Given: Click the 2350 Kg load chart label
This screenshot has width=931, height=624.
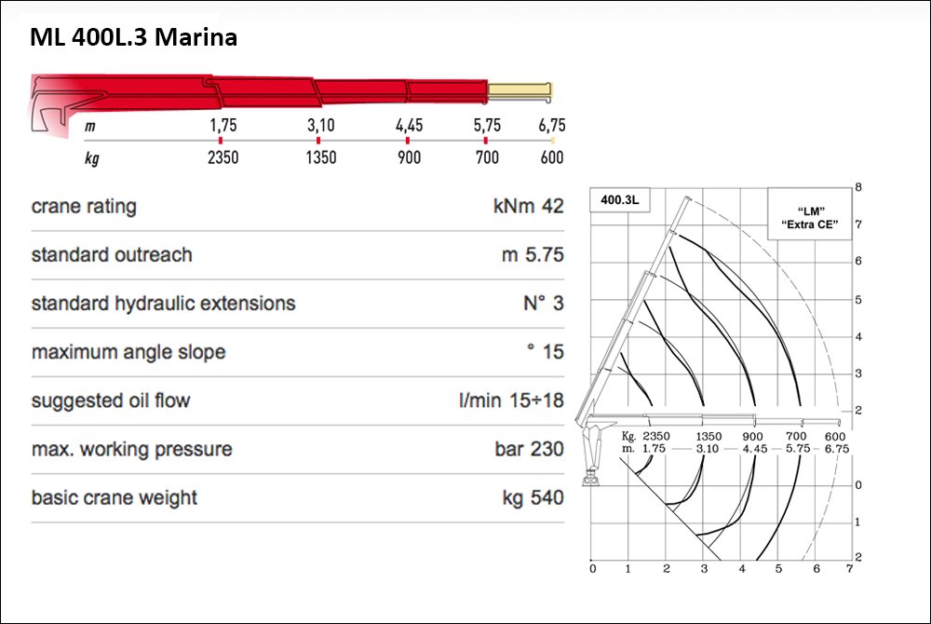Looking at the screenshot, I should [655, 437].
